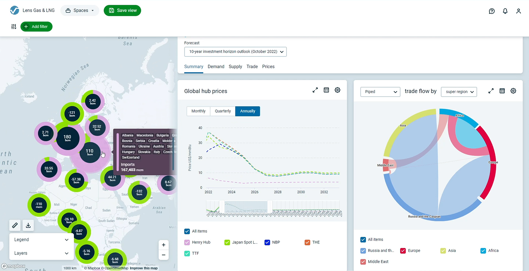This screenshot has width=529, height=271.
Task: Toggle the Europe region checkbox
Action: pos(403,250)
